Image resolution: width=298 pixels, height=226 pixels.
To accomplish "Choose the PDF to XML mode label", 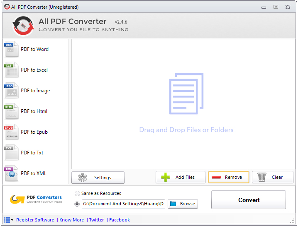I will point(34,173).
